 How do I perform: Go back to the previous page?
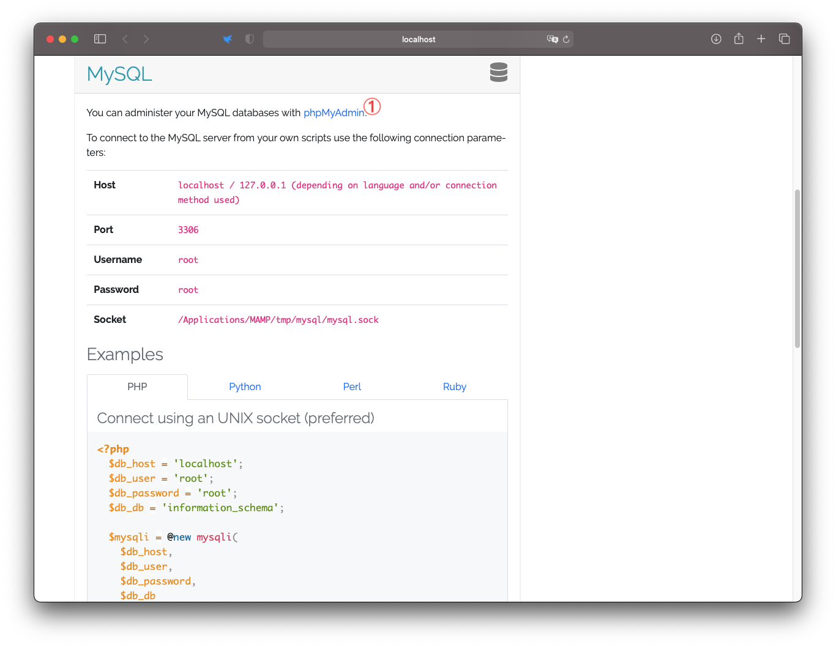click(125, 39)
